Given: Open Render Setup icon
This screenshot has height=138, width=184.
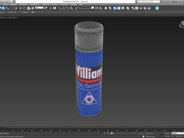Looking at the screenshot, I should (133, 8).
